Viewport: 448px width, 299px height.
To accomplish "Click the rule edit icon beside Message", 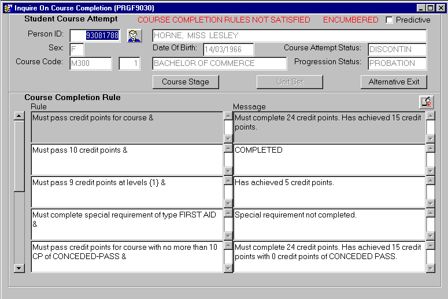I will pyautogui.click(x=426, y=102).
